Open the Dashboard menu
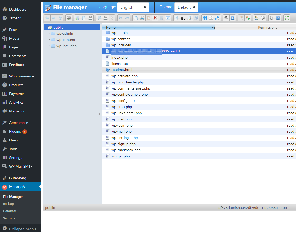This screenshot has height=232, width=296. pyautogui.click(x=20, y=9)
